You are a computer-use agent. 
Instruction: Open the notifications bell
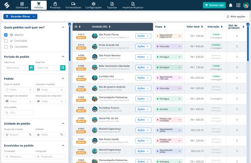pos(231,5)
